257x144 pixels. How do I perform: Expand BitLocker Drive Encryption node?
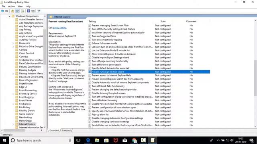(13, 47)
